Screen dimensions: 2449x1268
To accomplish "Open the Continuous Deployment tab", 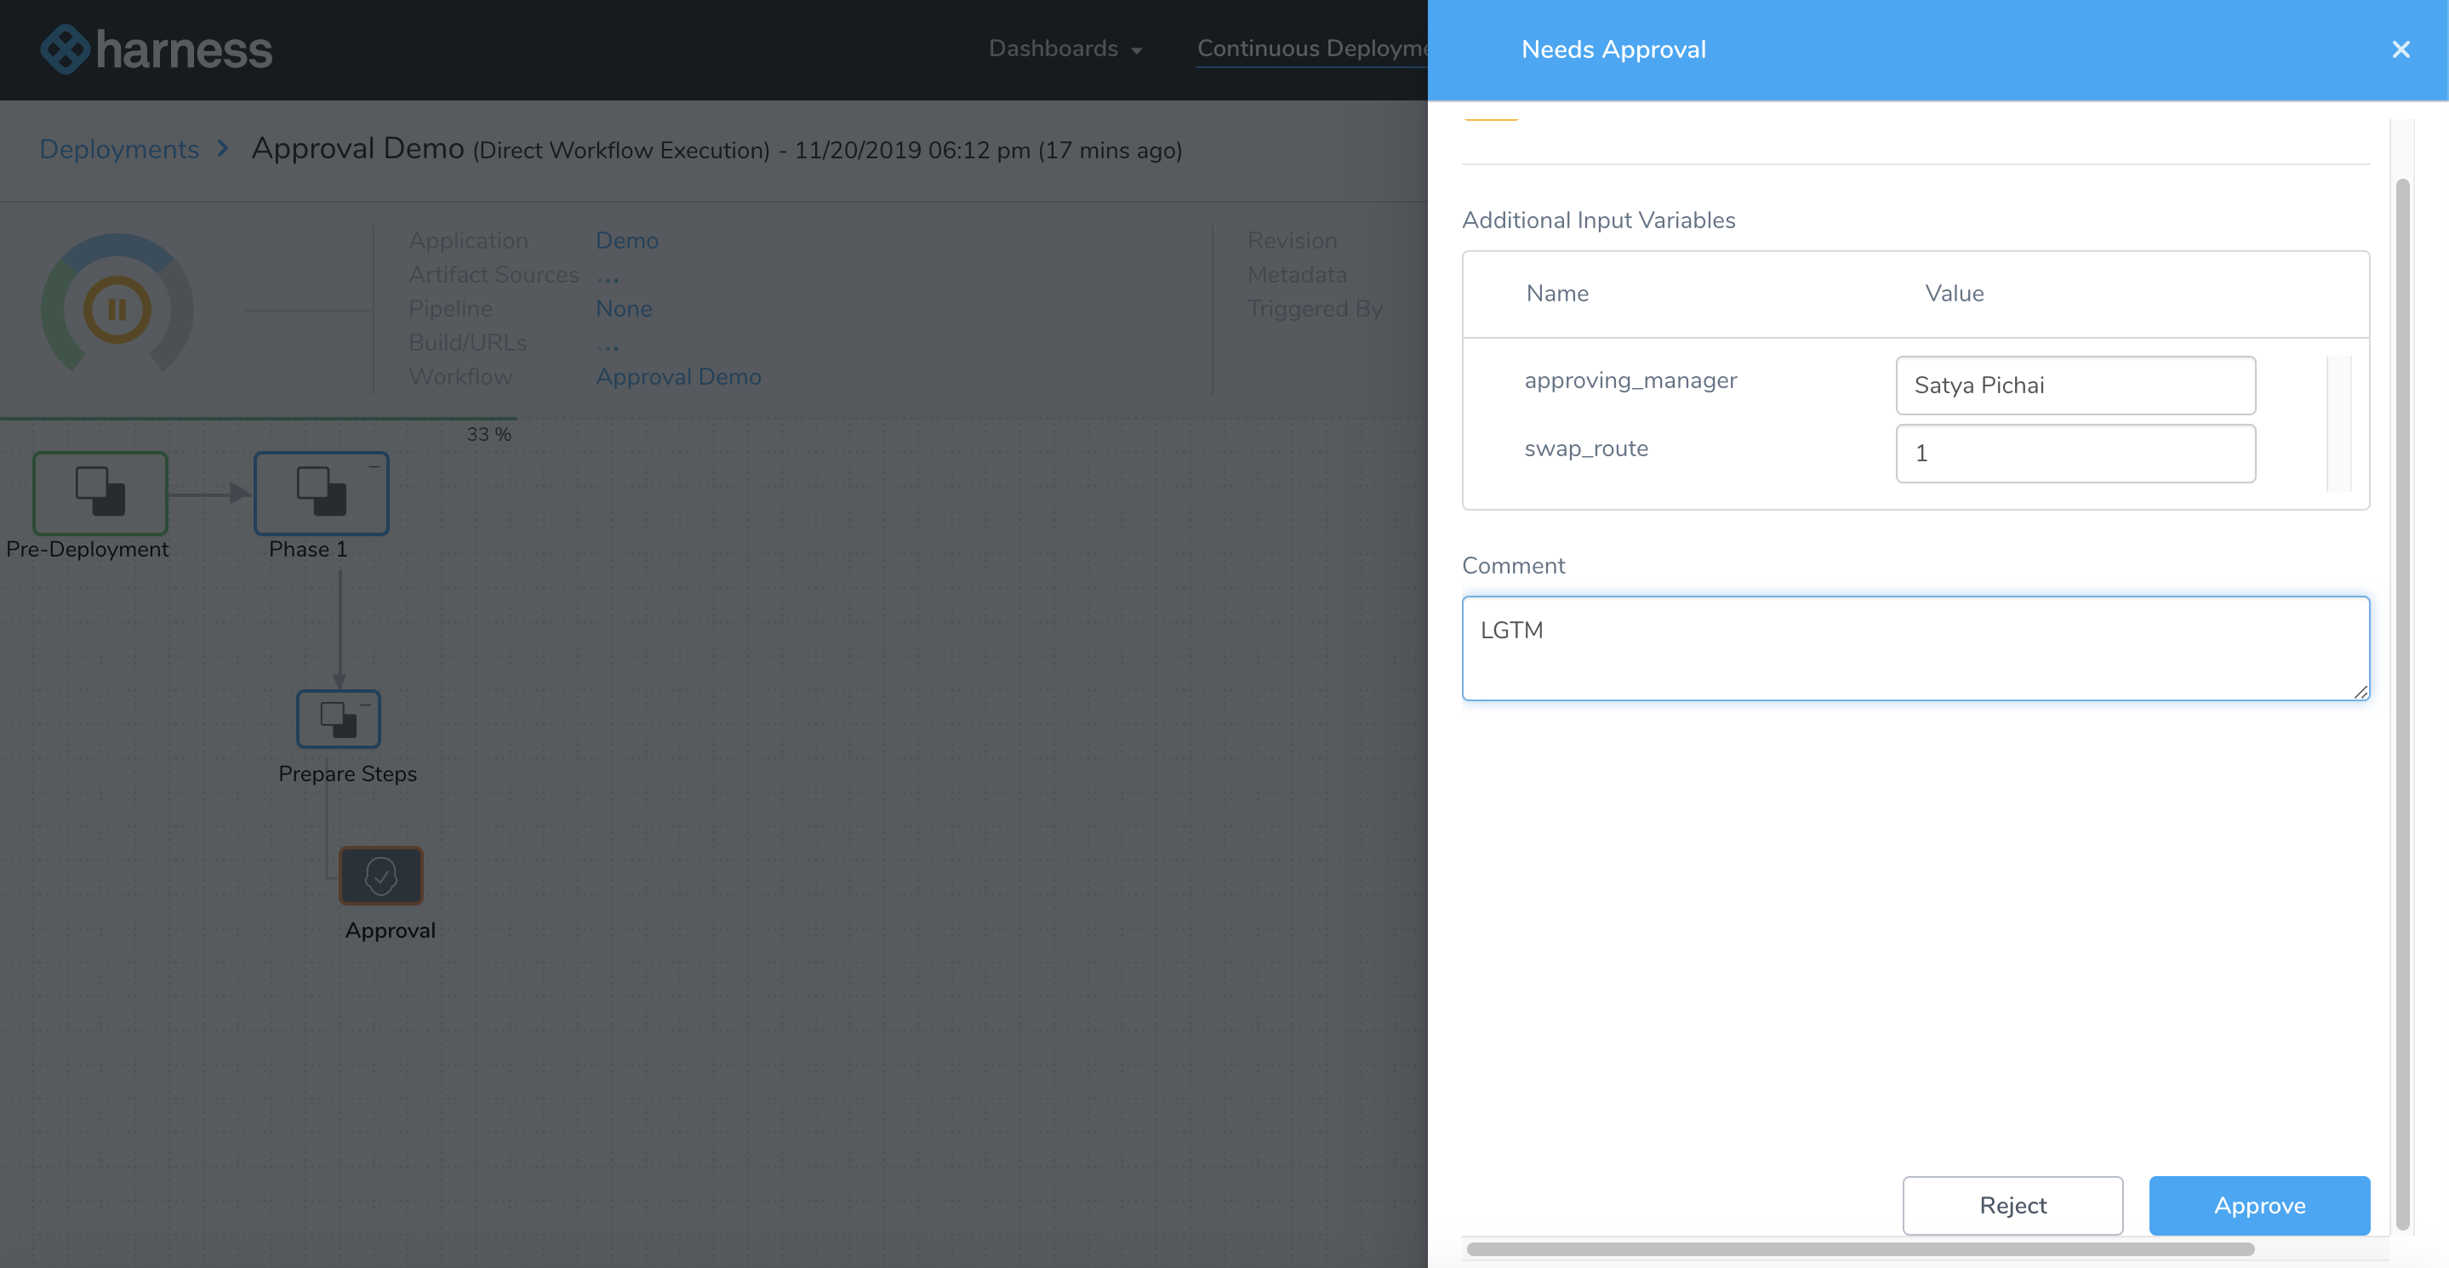I will click(1312, 49).
